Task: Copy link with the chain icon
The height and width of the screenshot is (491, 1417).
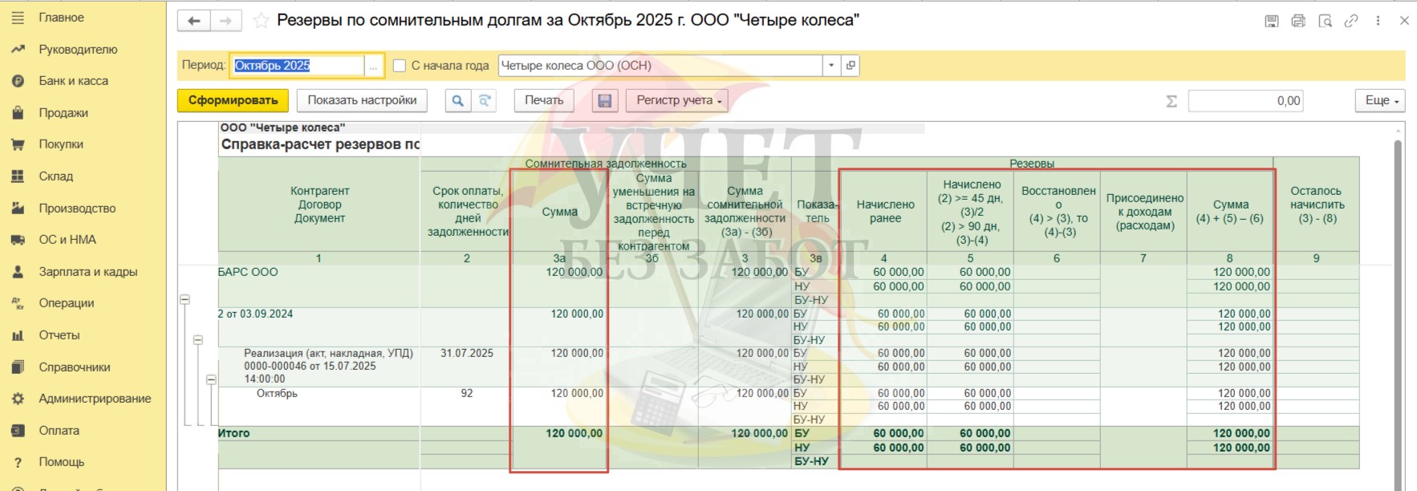Action: tap(1351, 21)
